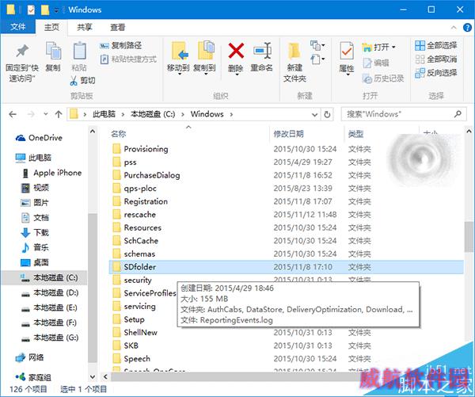The width and height of the screenshot is (475, 397).
Task: Click Invert selection in ribbon
Action: [436, 73]
